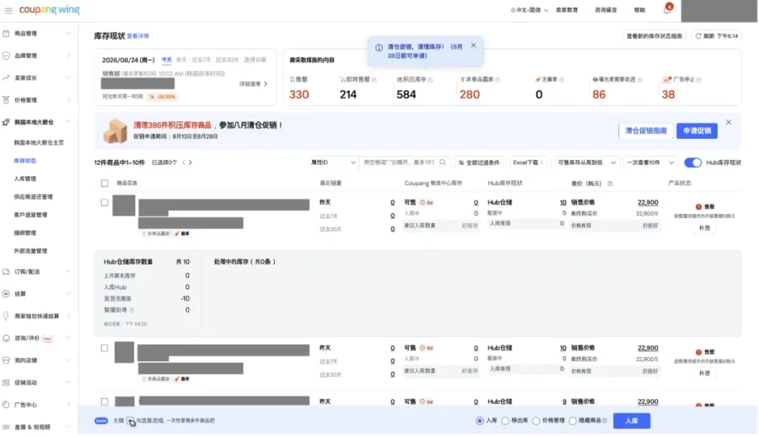Open the 查看详情 link beside 库存现状
Screen dimensions: 759x437
138,36
